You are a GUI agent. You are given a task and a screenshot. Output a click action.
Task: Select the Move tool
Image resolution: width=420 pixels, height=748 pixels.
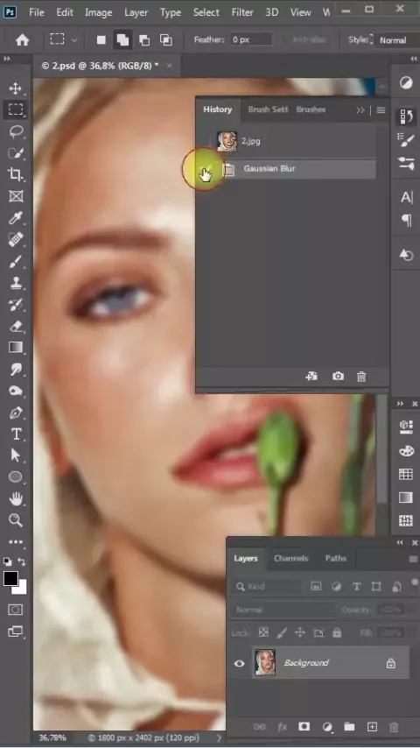15,88
